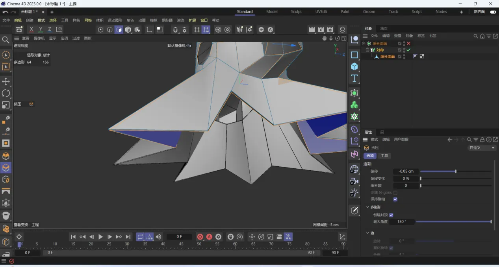Uncheck the 创建封顶 checkbox

click(391, 215)
